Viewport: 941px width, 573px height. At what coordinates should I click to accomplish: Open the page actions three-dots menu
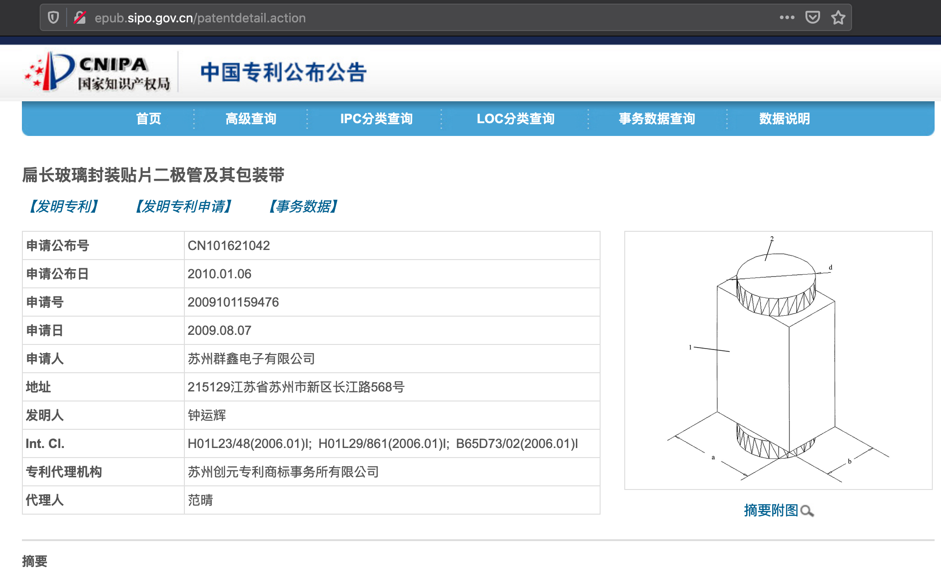tap(787, 18)
